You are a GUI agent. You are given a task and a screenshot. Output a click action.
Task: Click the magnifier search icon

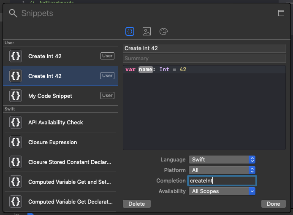[x=13, y=13]
